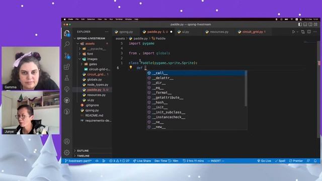Open the Manage gear menu

(67, 152)
